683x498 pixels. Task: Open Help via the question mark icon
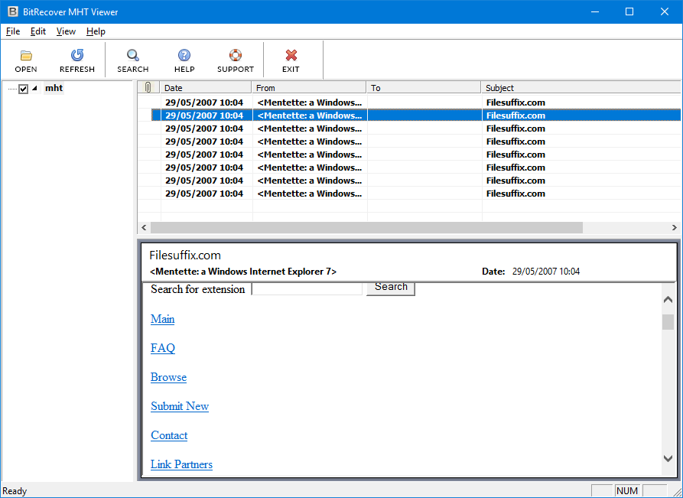click(x=184, y=55)
